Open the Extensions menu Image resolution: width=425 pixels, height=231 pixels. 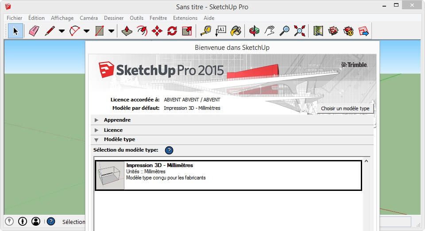click(x=185, y=18)
